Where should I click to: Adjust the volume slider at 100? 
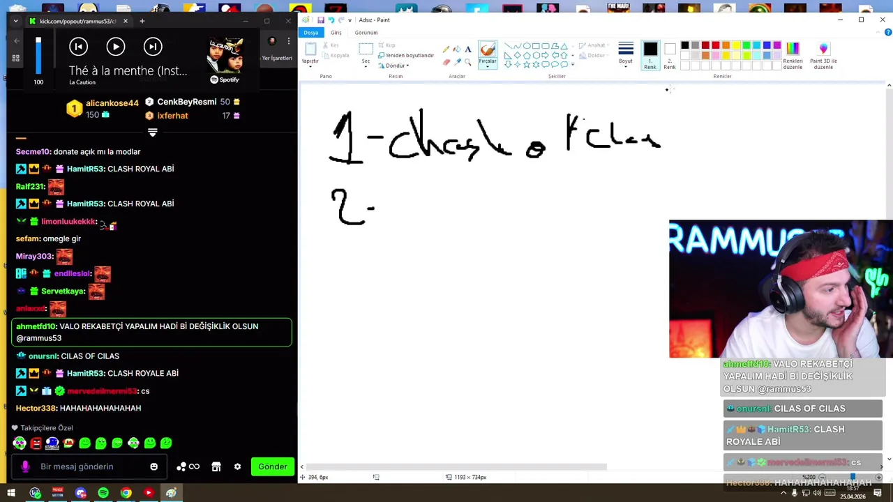point(38,56)
